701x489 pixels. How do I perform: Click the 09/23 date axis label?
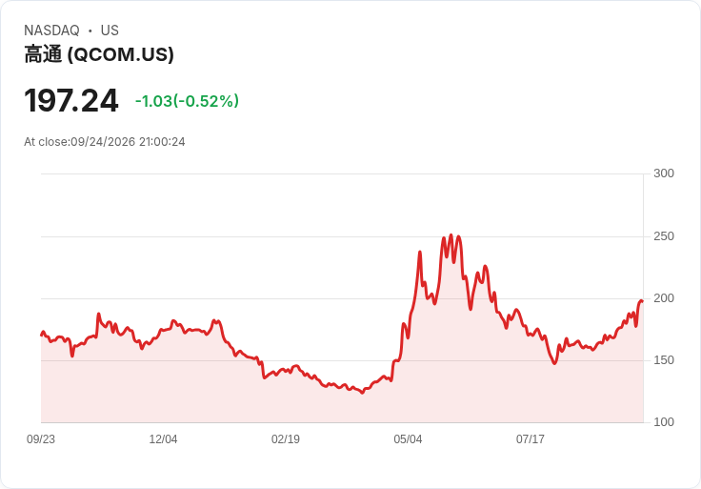pos(41,439)
